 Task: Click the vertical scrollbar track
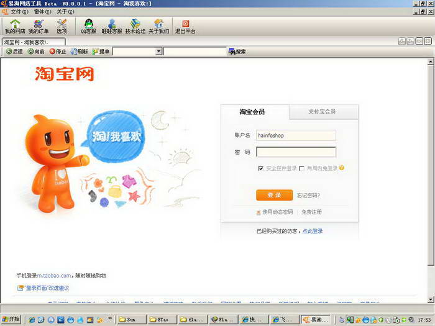click(x=431, y=281)
